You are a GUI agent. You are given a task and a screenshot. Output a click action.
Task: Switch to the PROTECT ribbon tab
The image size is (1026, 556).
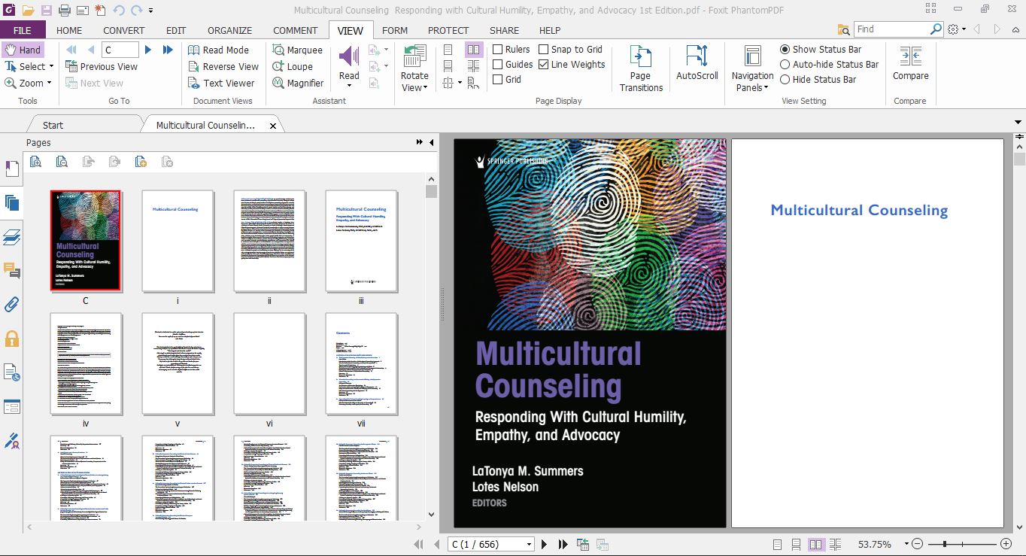point(448,30)
